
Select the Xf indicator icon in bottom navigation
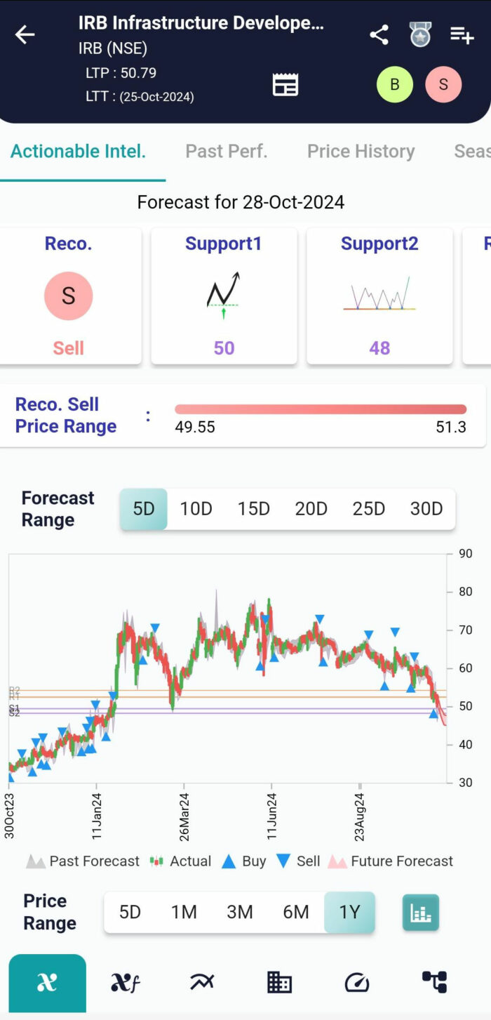tap(124, 982)
